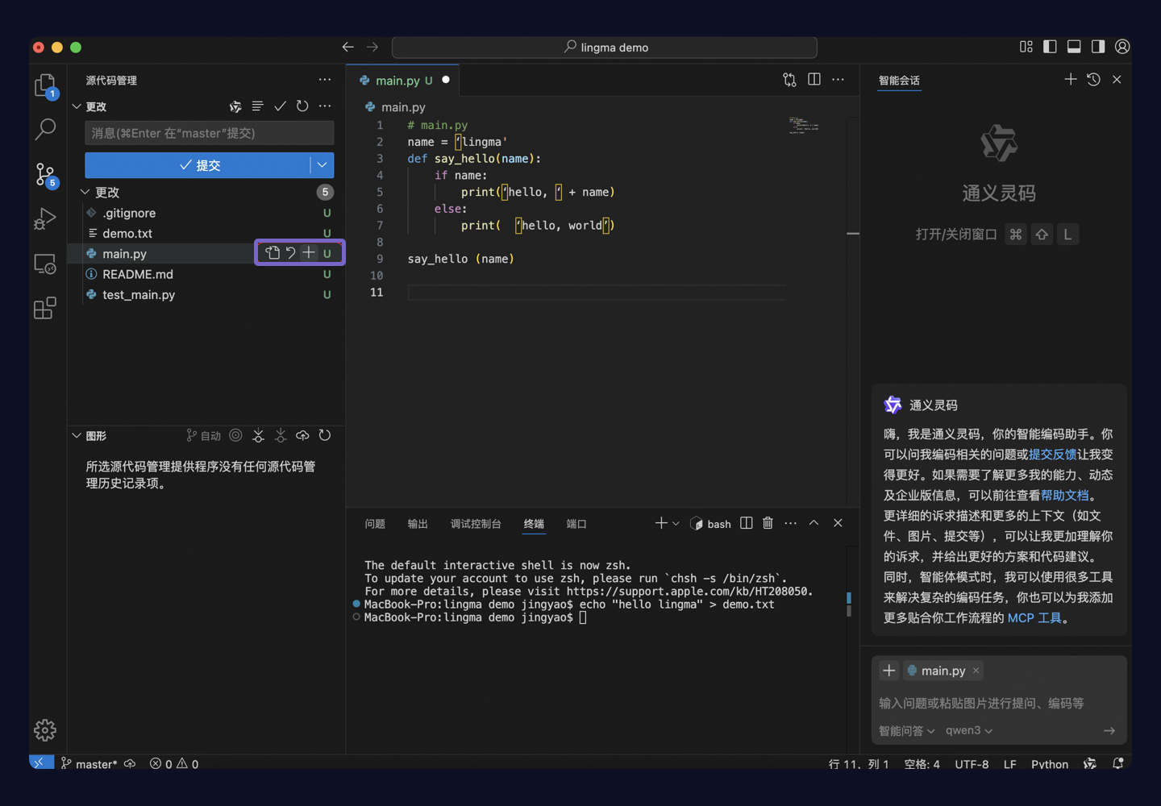
Task: Open the Explorer view in activity bar
Action: pyautogui.click(x=45, y=85)
